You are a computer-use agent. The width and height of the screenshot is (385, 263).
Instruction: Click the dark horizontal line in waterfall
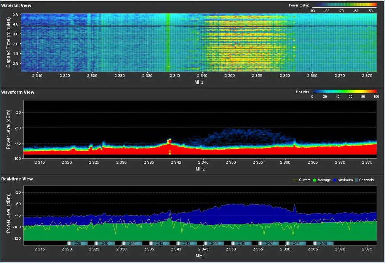198,26
